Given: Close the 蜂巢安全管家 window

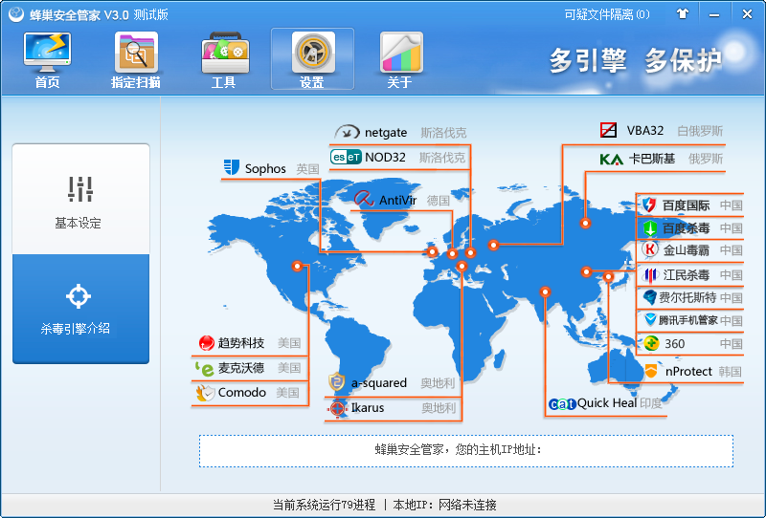Looking at the screenshot, I should pos(747,14).
